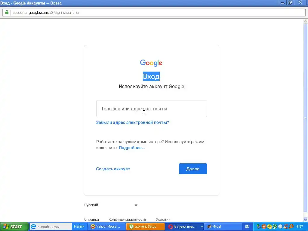
Task: Click the Internet Explorer search icon in taskbar
Action: (33, 227)
